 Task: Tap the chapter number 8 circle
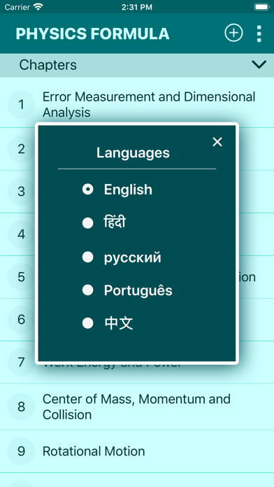[x=21, y=407]
